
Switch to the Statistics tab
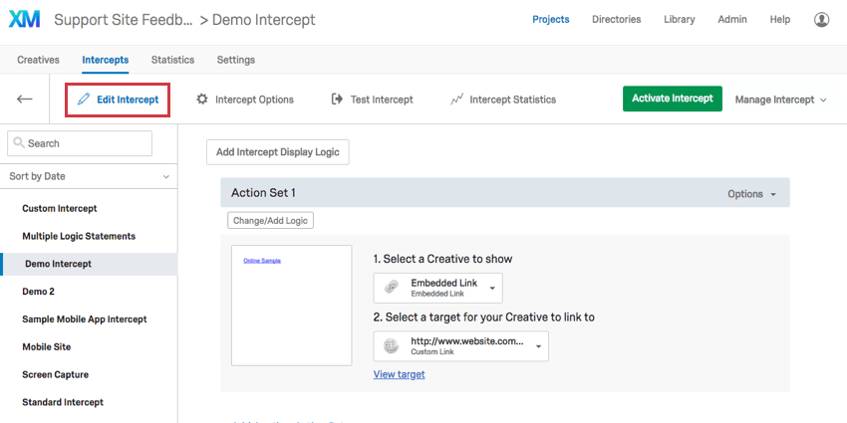coord(172,60)
